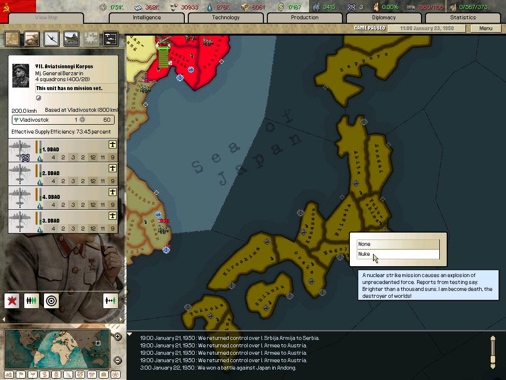Screen dimensions: 506x380
Task: Select the bird-shaped map mode icon
Action: point(33,375)
